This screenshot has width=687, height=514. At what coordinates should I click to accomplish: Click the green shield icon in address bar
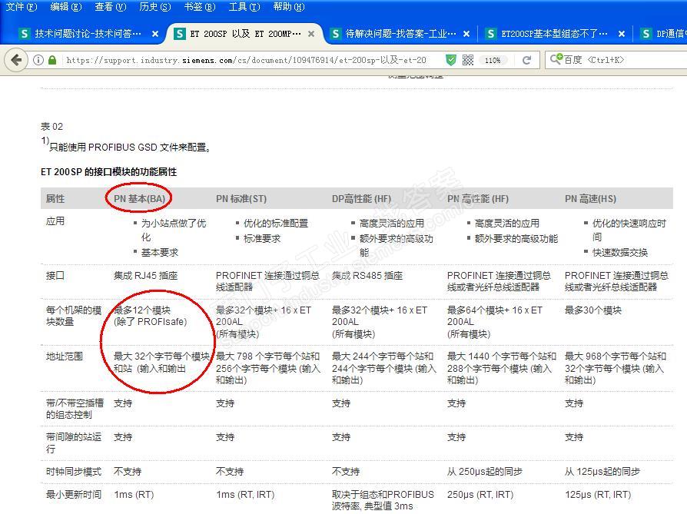pos(451,60)
